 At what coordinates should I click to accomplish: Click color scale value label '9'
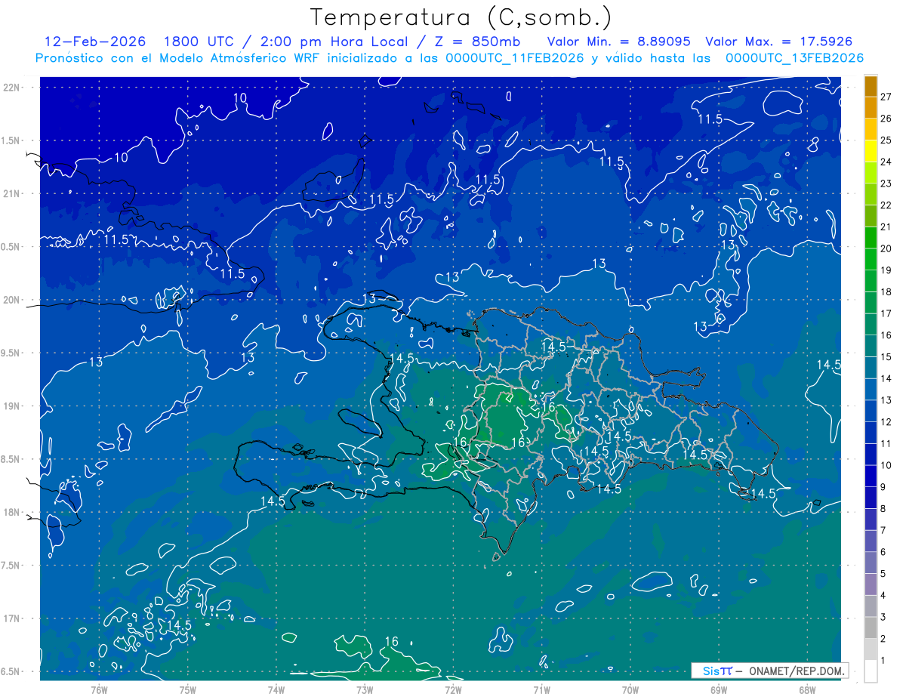pos(884,488)
